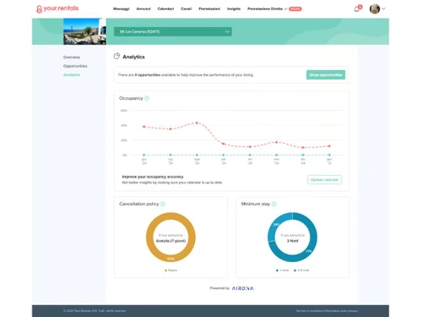Expand the account menu chevron beside avatar
422x317 pixels.
(383, 8)
